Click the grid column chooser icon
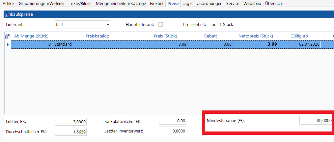 pos(8,36)
